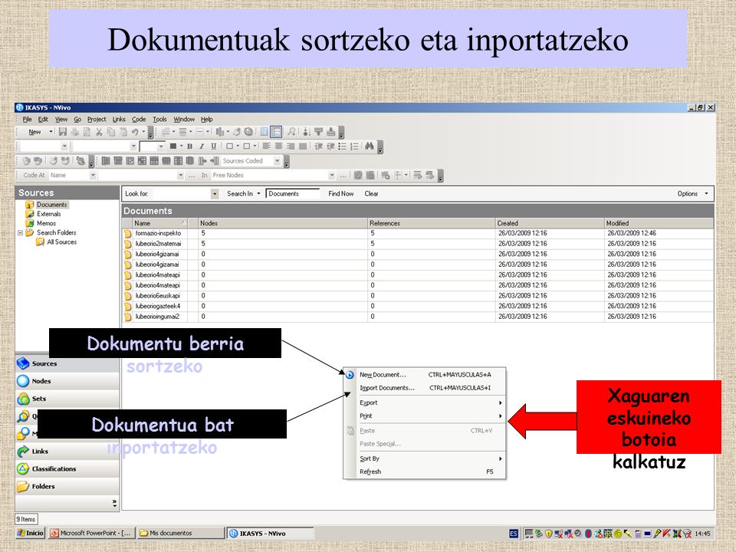Click the ES language indicator in system tray

coord(514,534)
